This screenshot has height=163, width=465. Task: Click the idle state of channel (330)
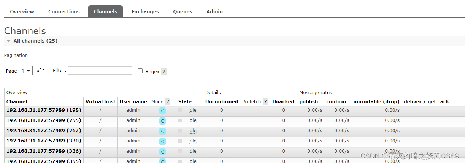point(192,141)
